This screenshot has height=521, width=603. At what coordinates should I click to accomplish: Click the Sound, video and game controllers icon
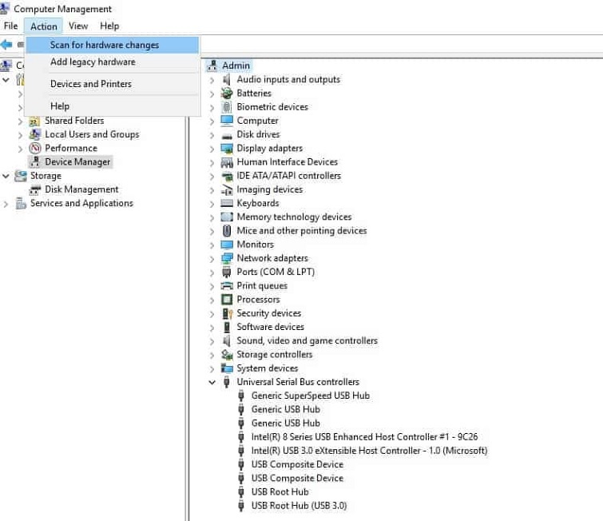coord(227,341)
